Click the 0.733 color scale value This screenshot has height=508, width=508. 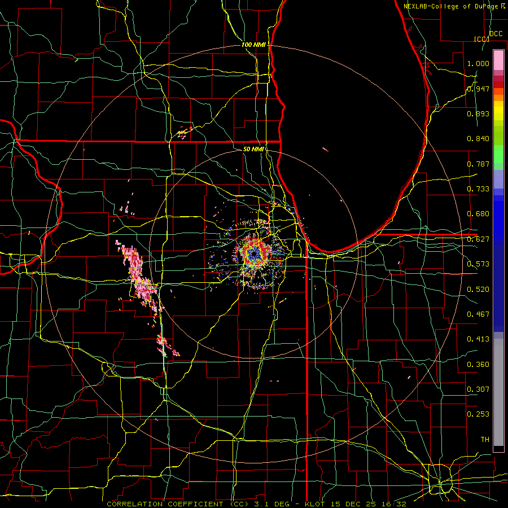tap(478, 189)
